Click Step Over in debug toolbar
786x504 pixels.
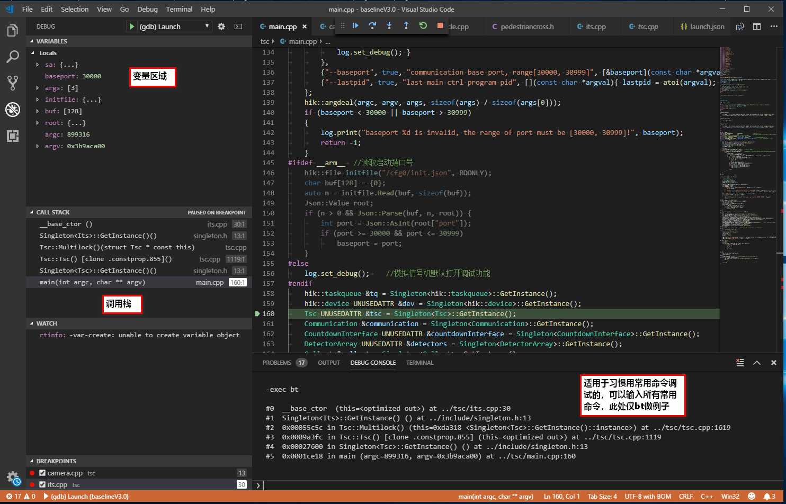click(x=372, y=25)
